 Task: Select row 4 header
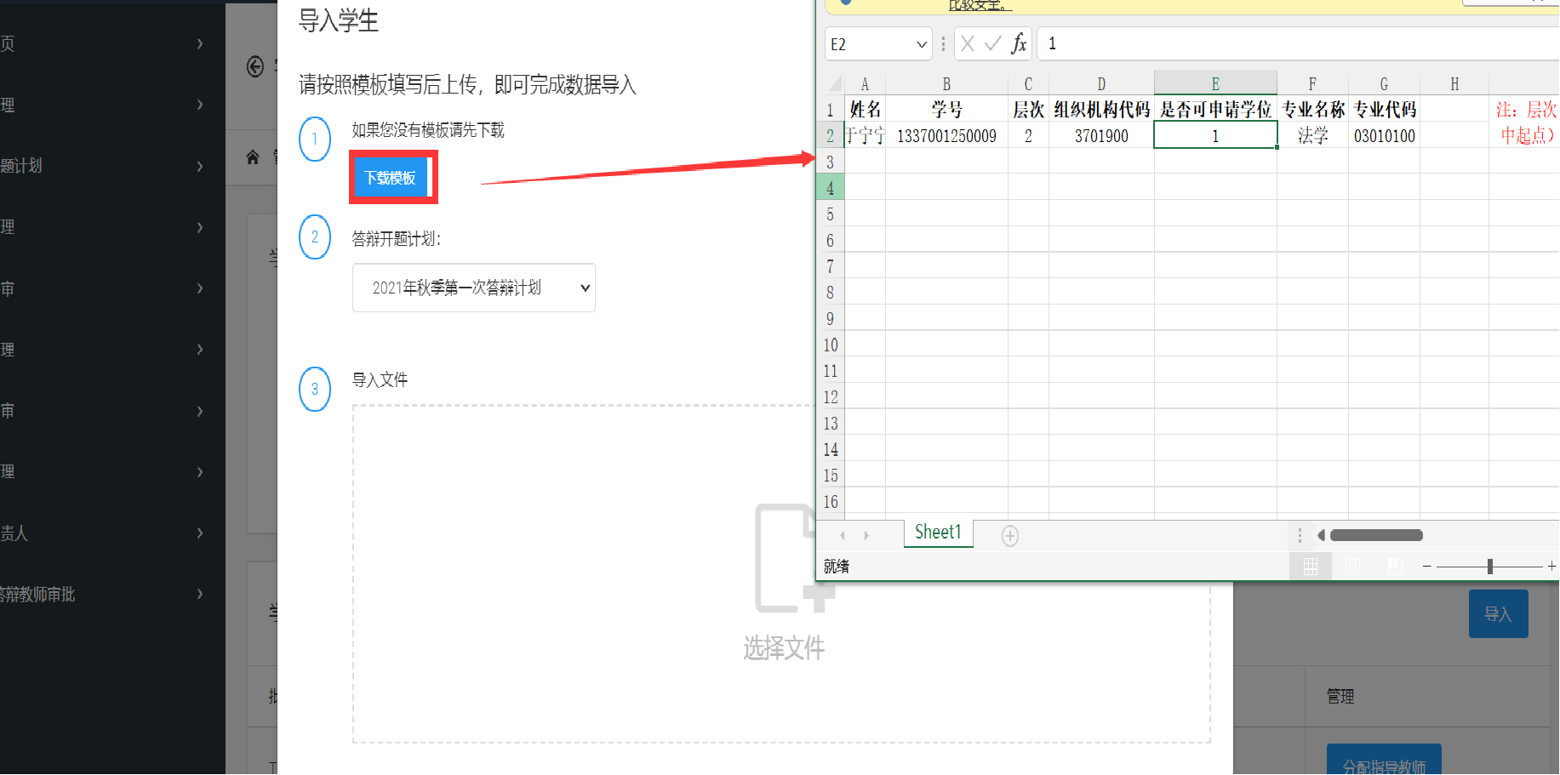coord(831,187)
